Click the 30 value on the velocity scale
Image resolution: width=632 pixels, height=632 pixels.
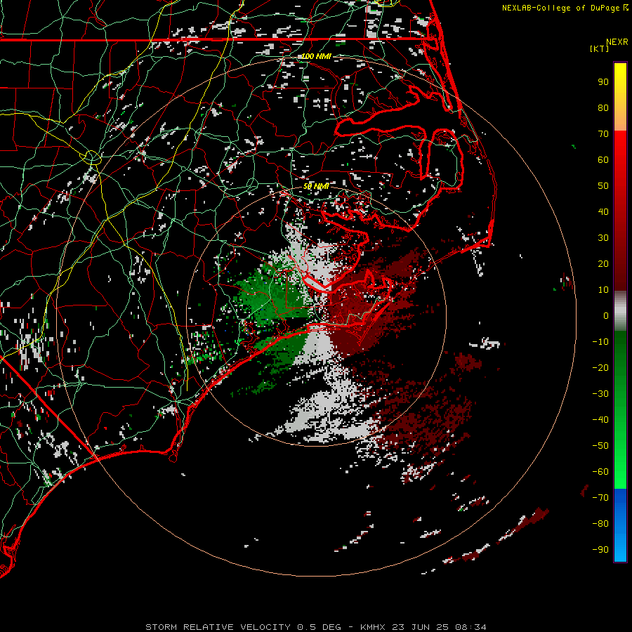pos(603,238)
